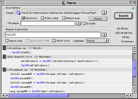Select the mOldGlobals = SetA5(inGlobalsContext.GetGlobals()) line
The height and width of the screenshot is (99, 138).
(67, 61)
